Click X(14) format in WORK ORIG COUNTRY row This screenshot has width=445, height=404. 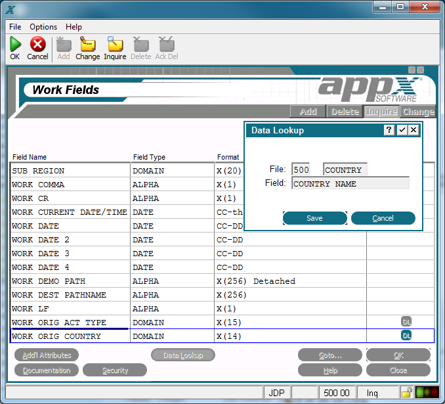point(290,336)
